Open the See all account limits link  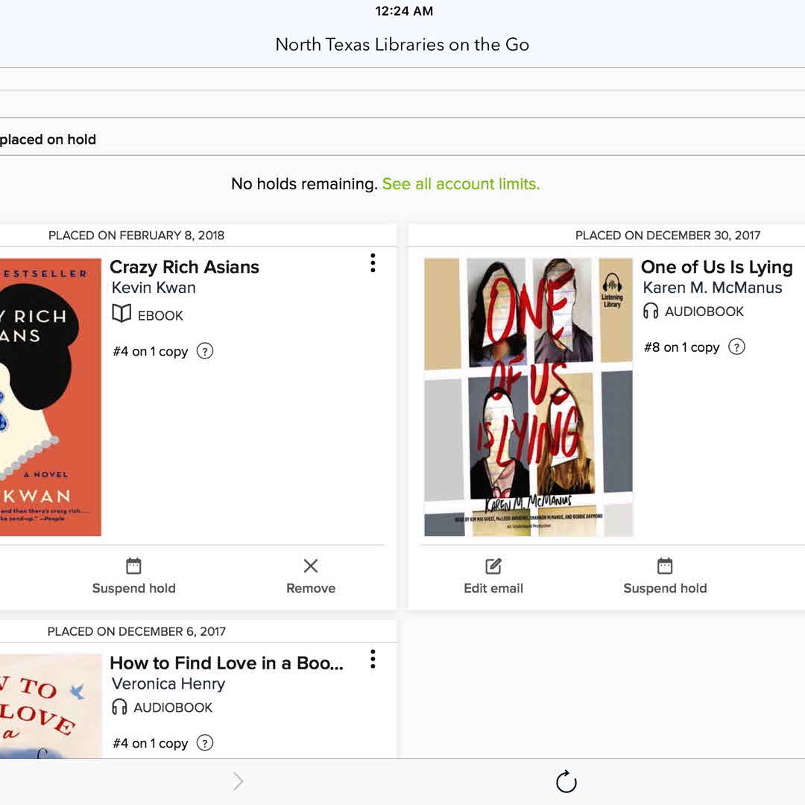coord(461,184)
